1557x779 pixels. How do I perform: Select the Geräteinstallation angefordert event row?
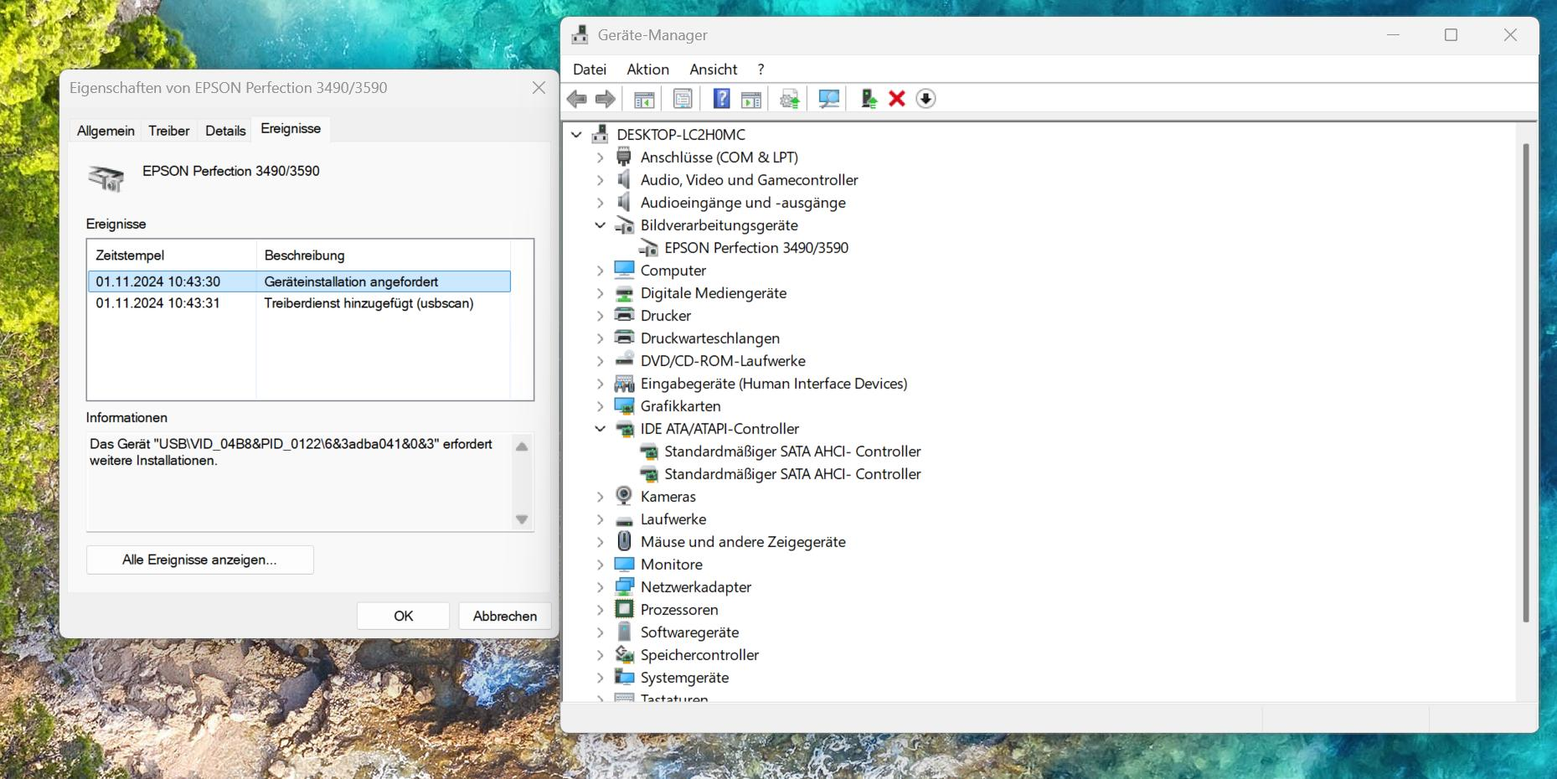coord(299,281)
